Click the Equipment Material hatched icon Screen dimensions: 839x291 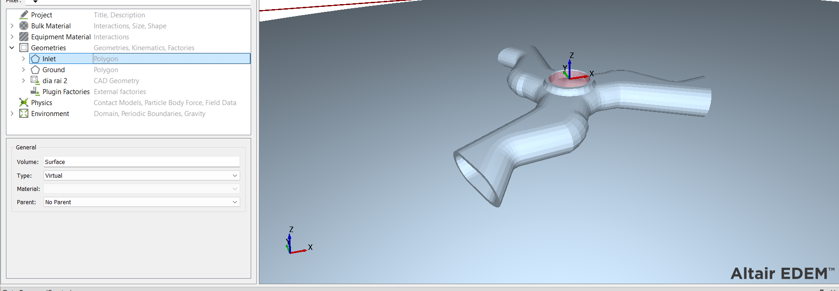pos(24,37)
